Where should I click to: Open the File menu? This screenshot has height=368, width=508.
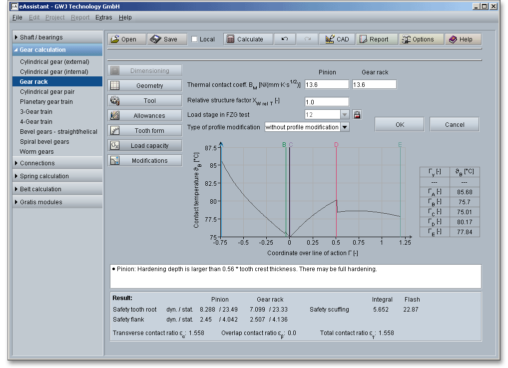point(17,17)
